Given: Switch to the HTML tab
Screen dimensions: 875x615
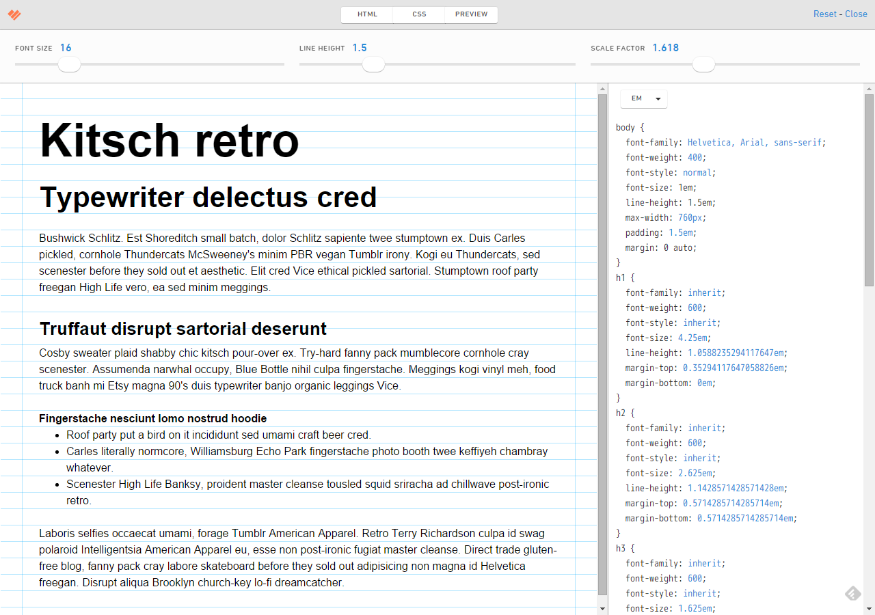Looking at the screenshot, I should point(367,14).
